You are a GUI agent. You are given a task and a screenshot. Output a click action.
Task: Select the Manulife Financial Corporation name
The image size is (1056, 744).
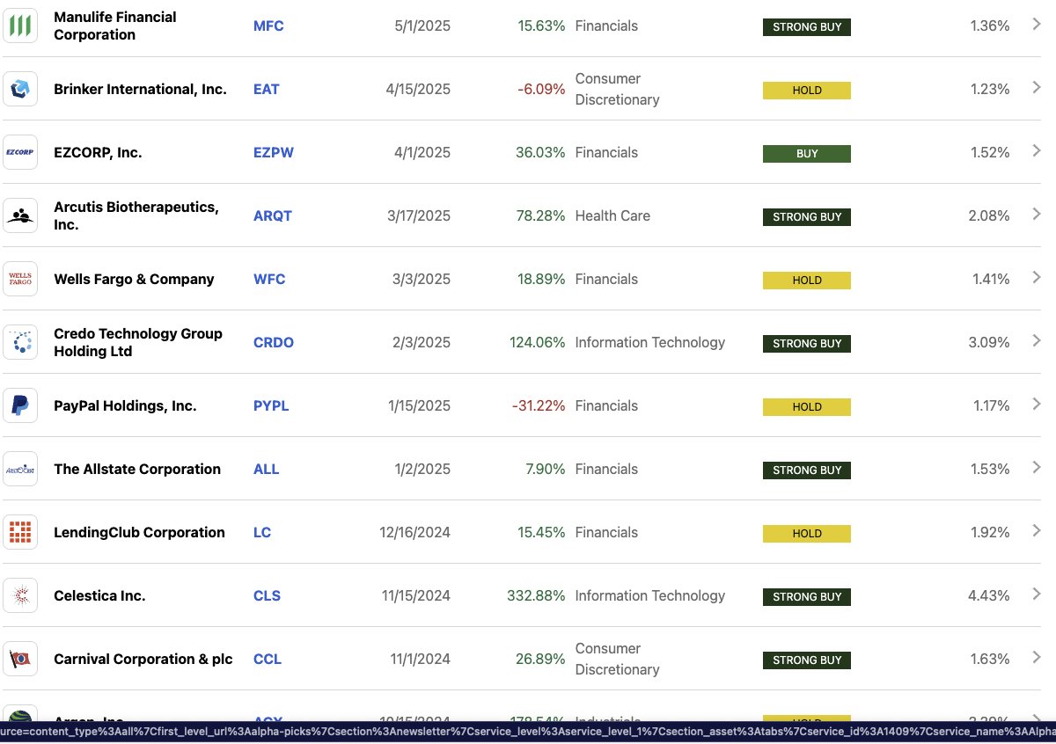point(115,26)
